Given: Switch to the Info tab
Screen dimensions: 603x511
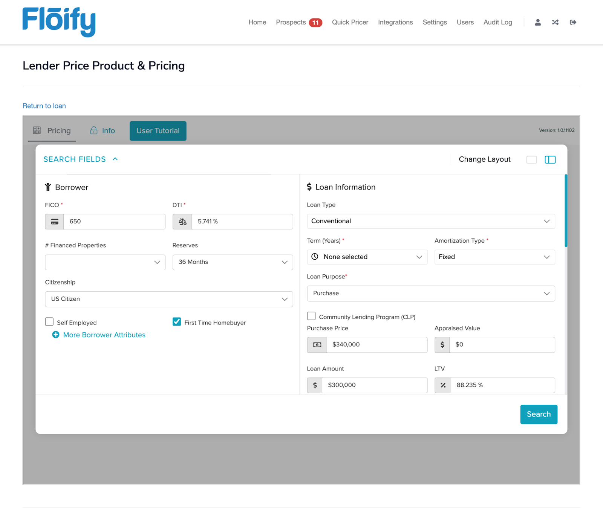Looking at the screenshot, I should (x=103, y=131).
